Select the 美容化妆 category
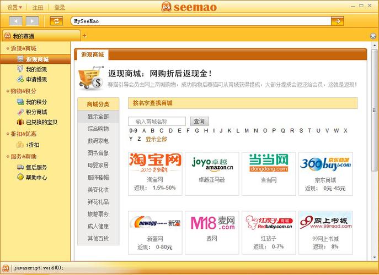This screenshot has width=379, height=275. pos(98,190)
